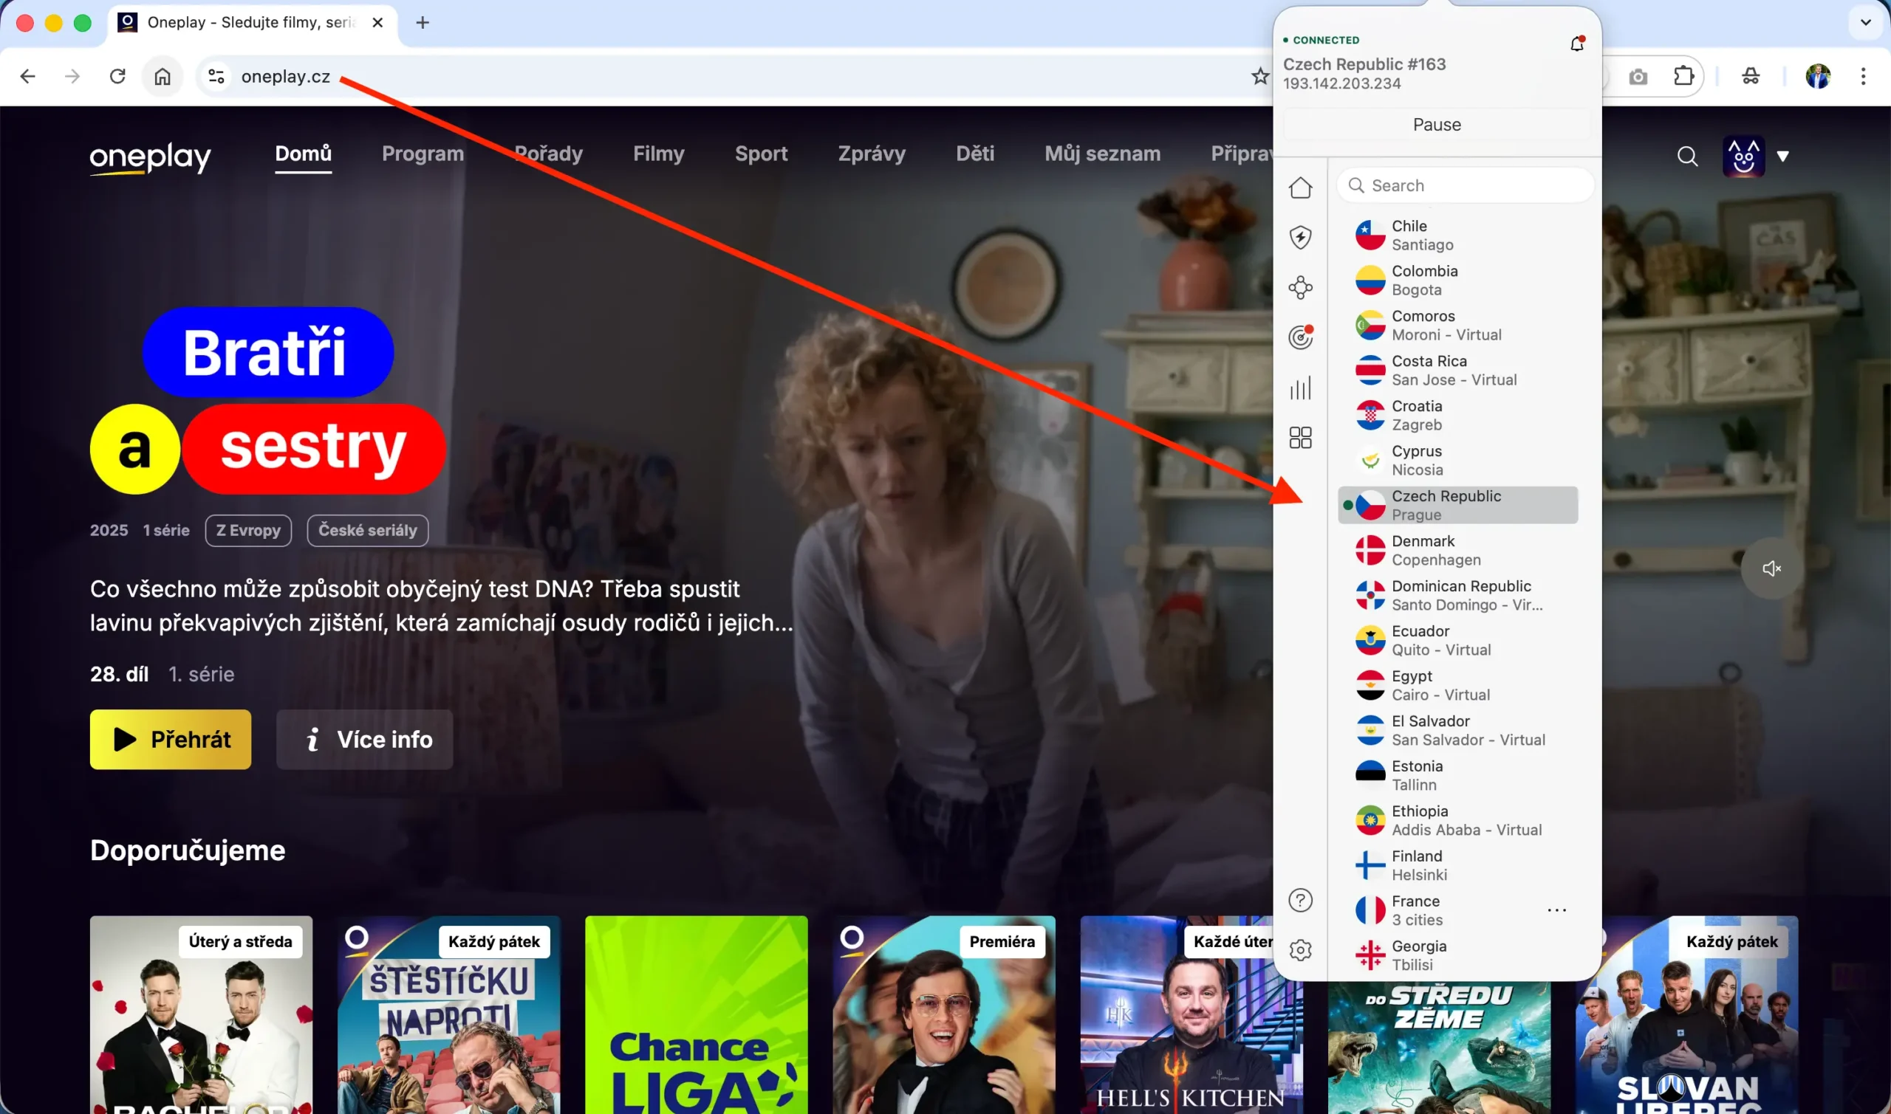
Task: Click the Pause VPN button
Action: (1435, 124)
